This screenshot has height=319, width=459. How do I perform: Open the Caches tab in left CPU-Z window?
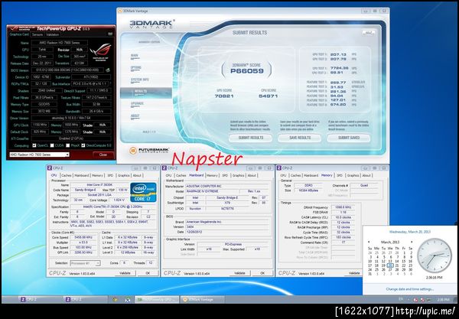pos(67,175)
